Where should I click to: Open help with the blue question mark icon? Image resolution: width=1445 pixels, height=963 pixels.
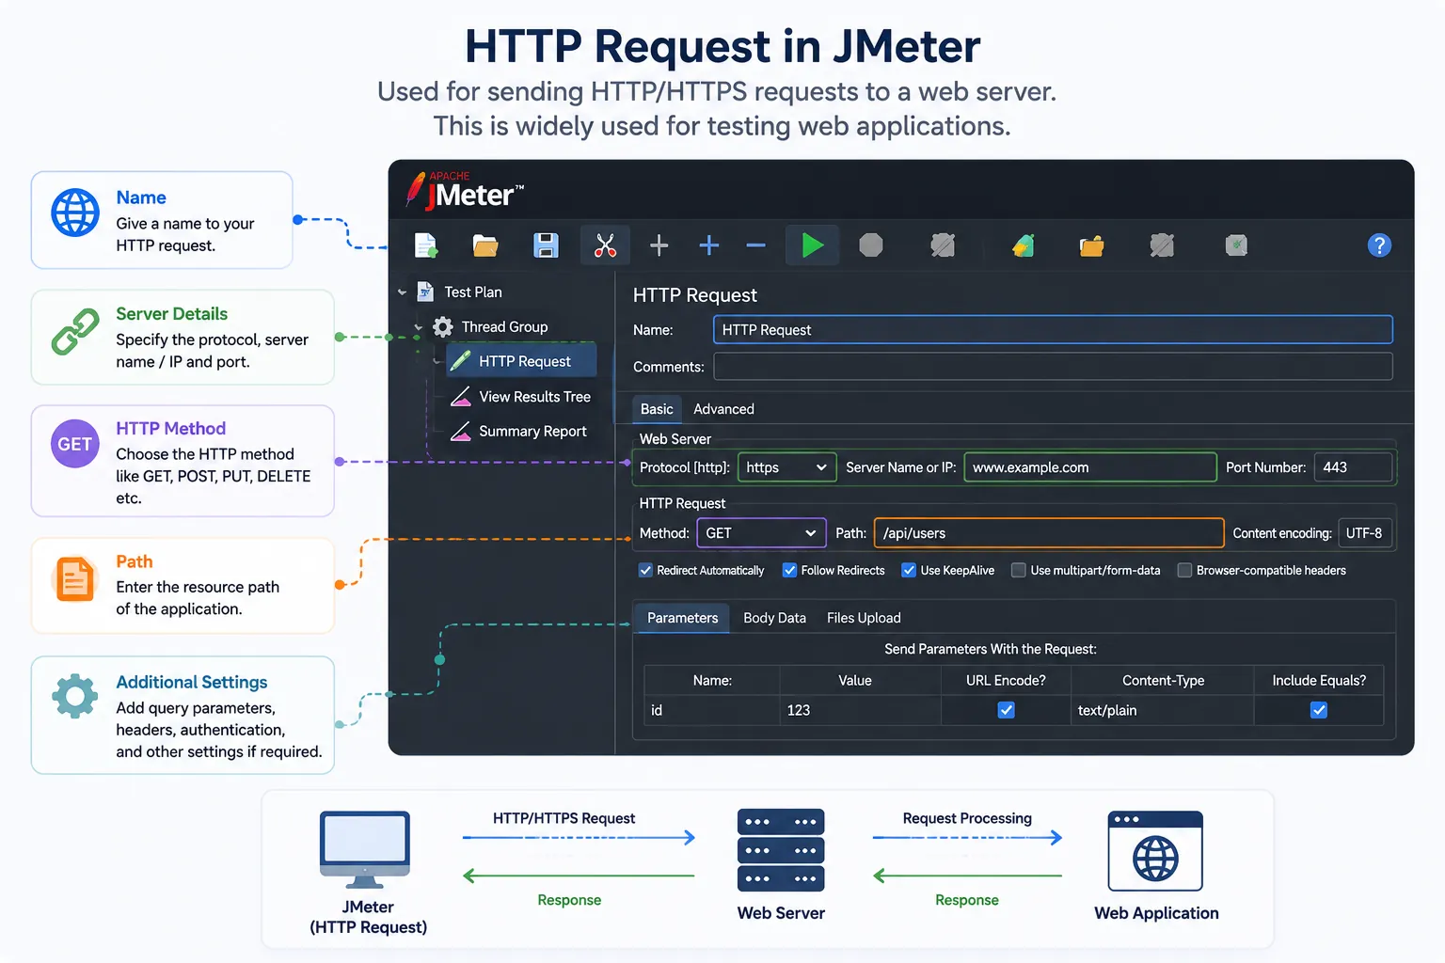coord(1379,245)
